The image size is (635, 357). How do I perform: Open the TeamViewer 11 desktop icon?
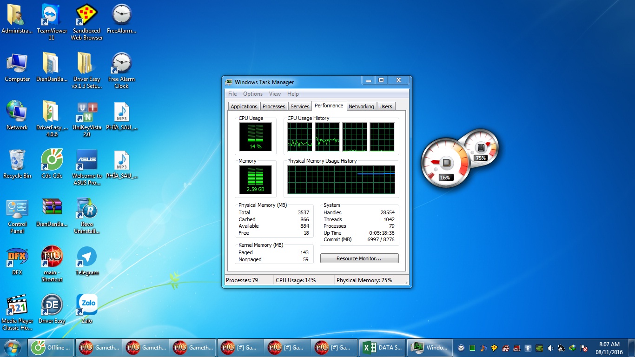tap(51, 15)
